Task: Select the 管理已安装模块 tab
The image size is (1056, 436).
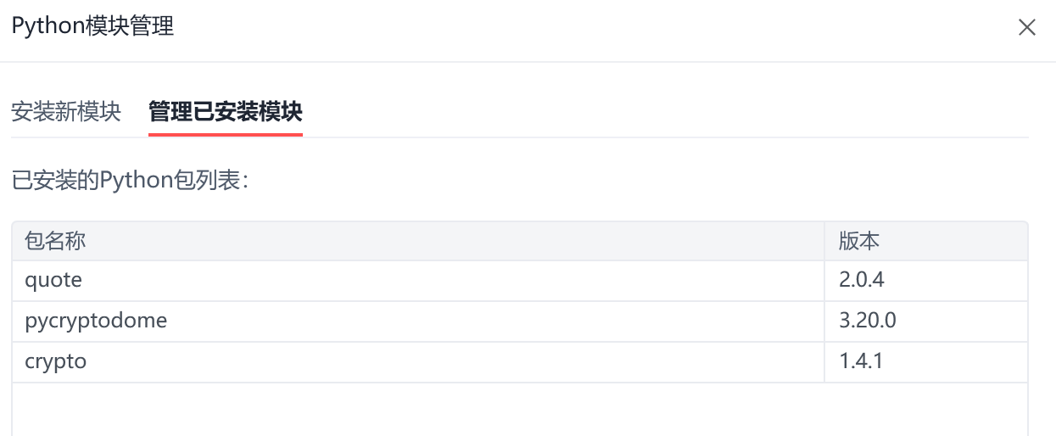Action: (x=226, y=111)
